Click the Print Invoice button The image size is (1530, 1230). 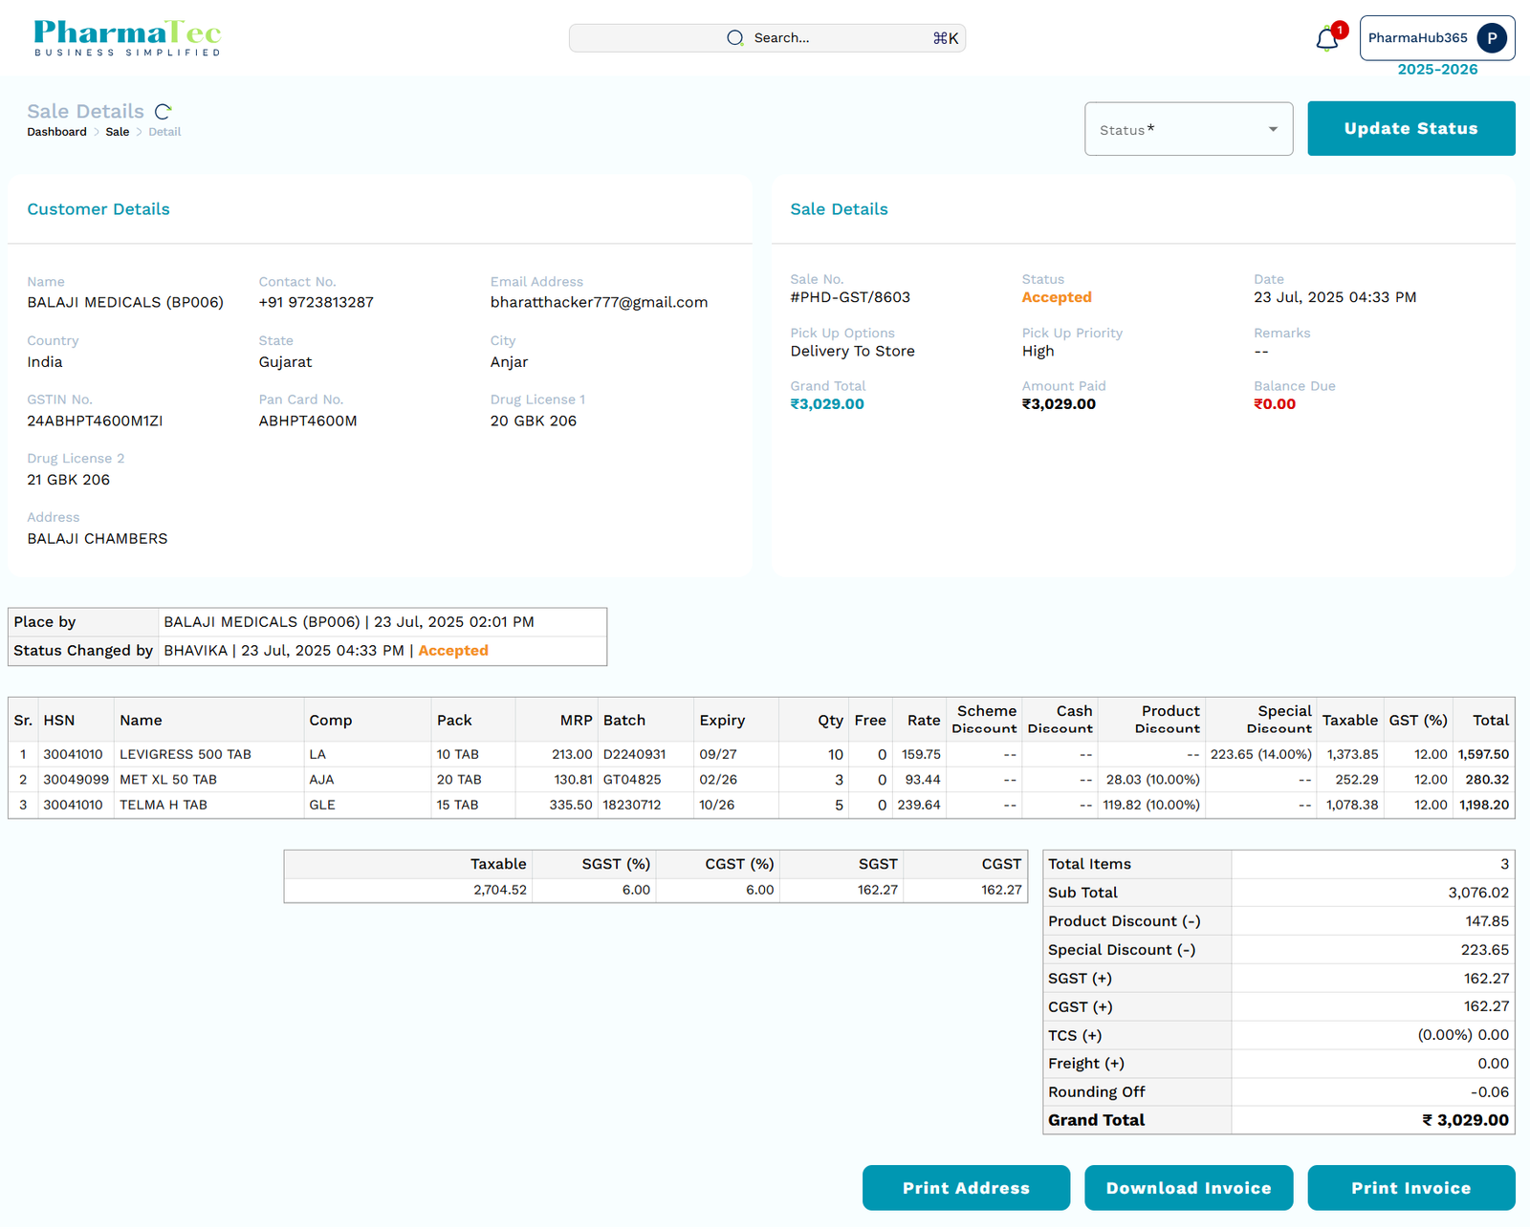pyautogui.click(x=1410, y=1188)
